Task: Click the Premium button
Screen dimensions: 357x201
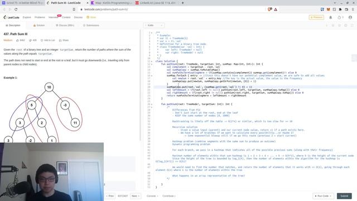Action: pos(316,17)
